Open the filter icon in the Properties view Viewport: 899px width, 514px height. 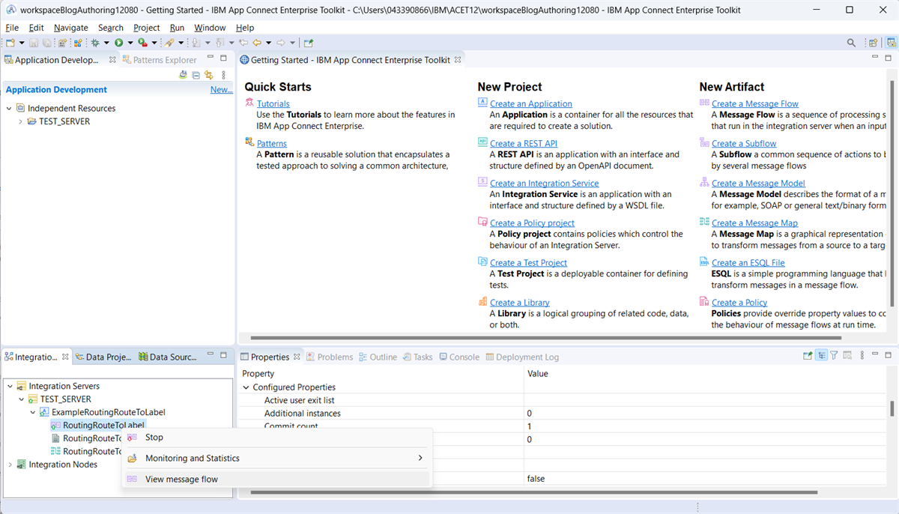(834, 354)
